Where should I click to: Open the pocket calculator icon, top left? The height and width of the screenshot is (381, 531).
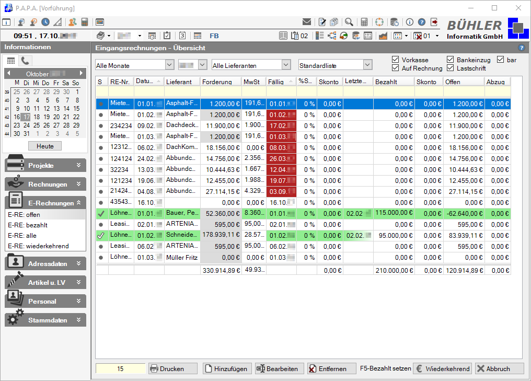pos(85,22)
